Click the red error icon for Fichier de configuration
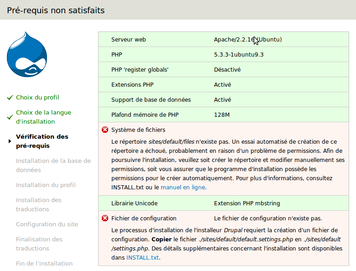Screen dimensions: 356x271 coord(105,219)
